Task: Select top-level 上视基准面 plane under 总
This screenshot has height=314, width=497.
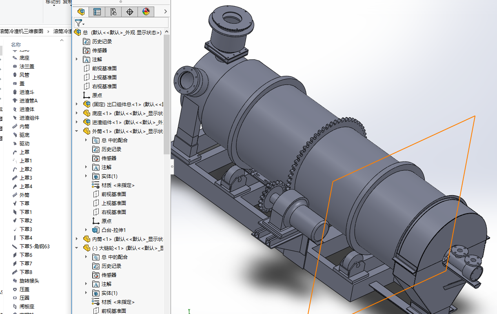Action: 104,77
